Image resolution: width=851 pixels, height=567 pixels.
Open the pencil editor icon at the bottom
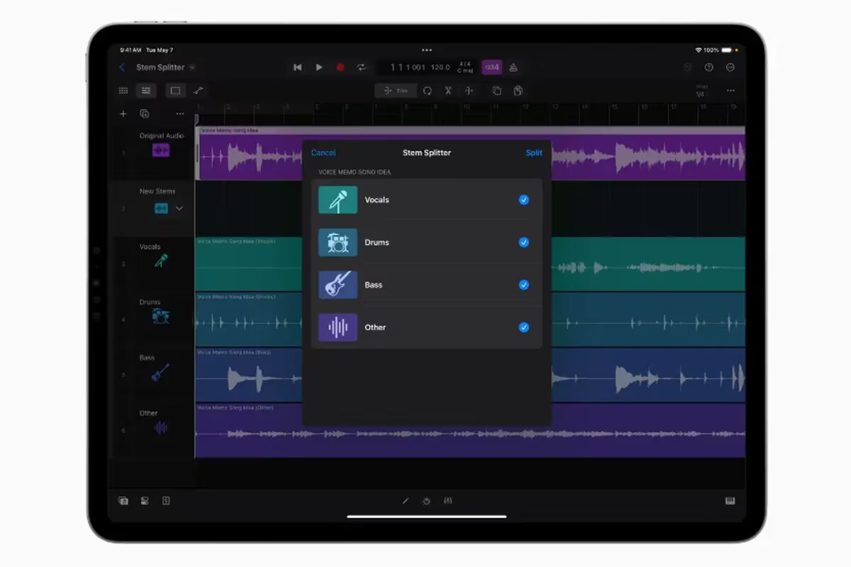pyautogui.click(x=406, y=500)
